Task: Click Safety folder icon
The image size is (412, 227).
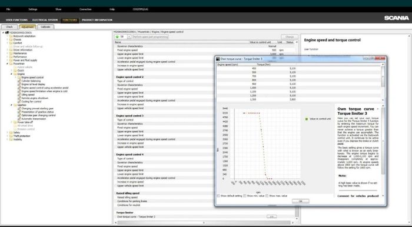Action: pyautogui.click(x=11, y=132)
